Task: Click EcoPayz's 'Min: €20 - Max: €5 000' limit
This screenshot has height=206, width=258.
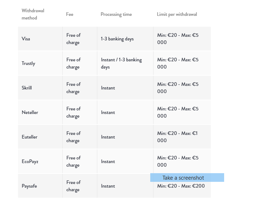Action: (x=178, y=161)
